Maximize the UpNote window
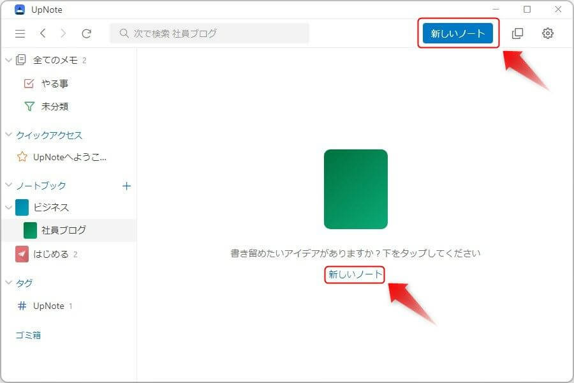This screenshot has width=574, height=383. click(527, 9)
